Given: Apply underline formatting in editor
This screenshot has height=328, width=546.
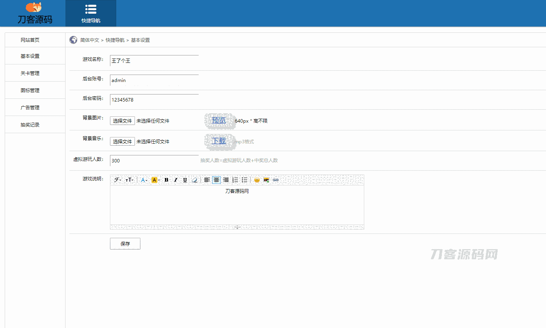Looking at the screenshot, I should pyautogui.click(x=185, y=180).
